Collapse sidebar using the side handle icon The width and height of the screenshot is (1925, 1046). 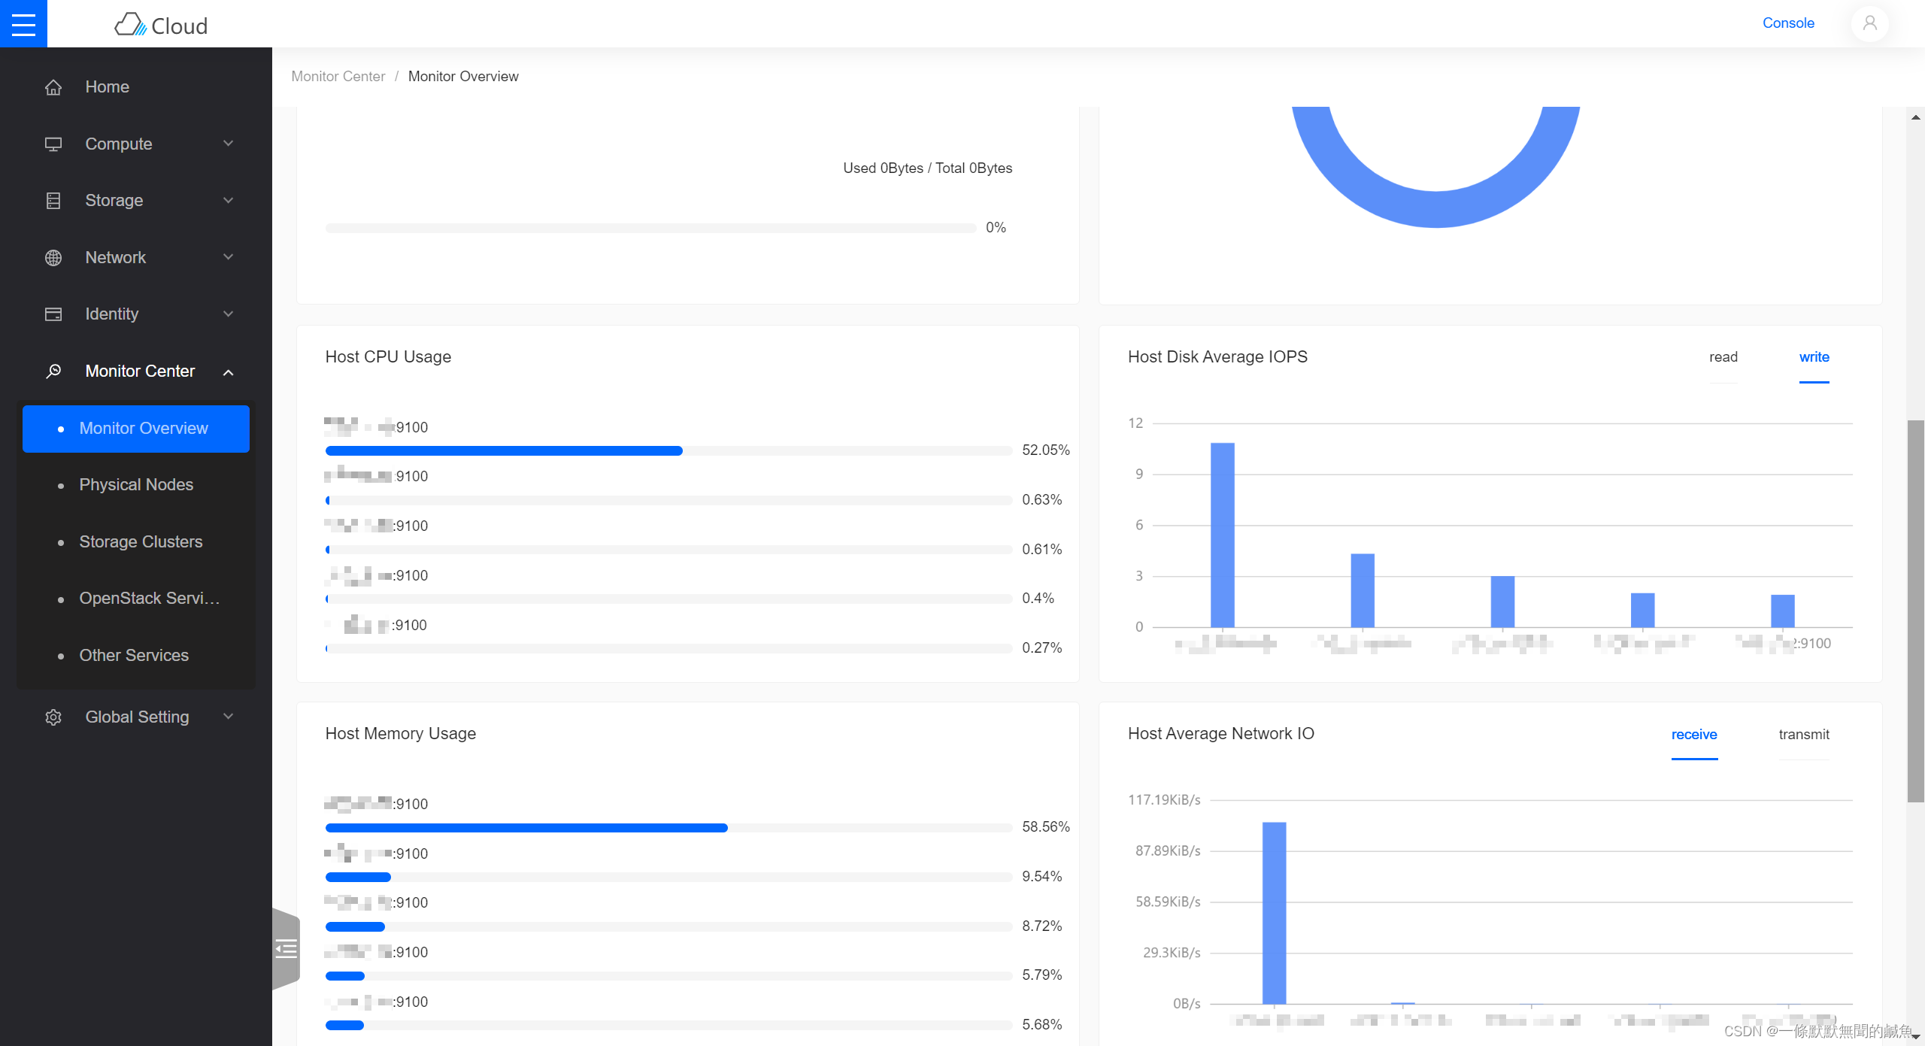click(286, 949)
